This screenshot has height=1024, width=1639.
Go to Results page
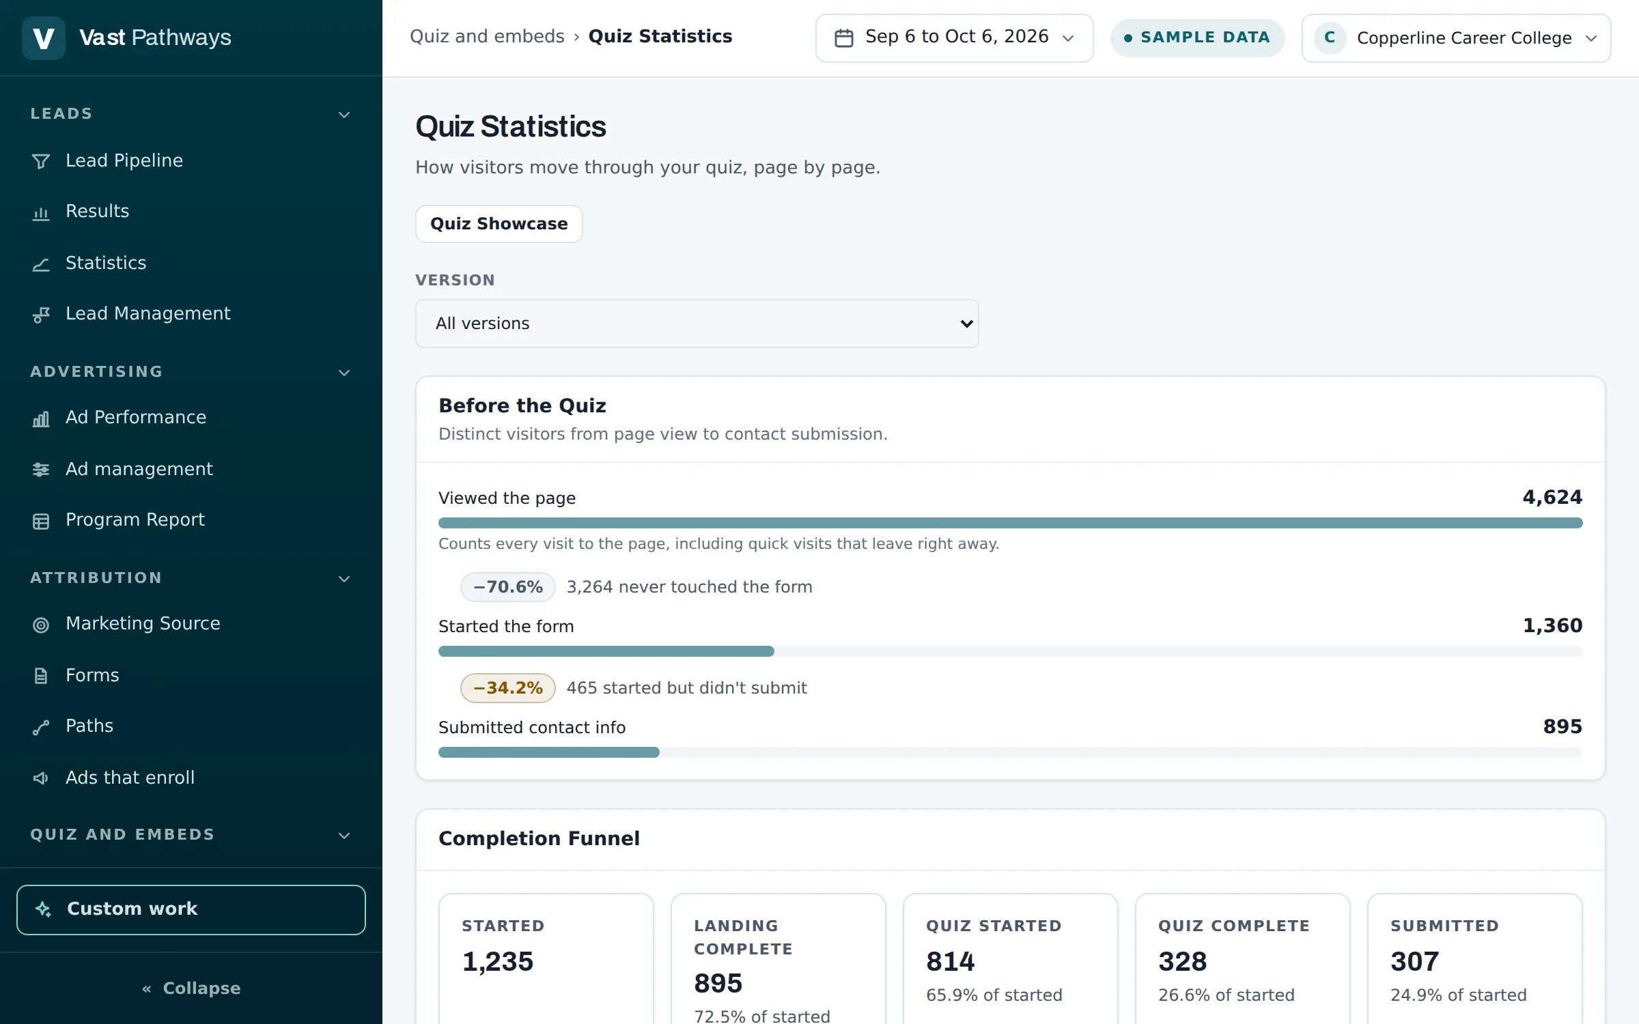191,212
